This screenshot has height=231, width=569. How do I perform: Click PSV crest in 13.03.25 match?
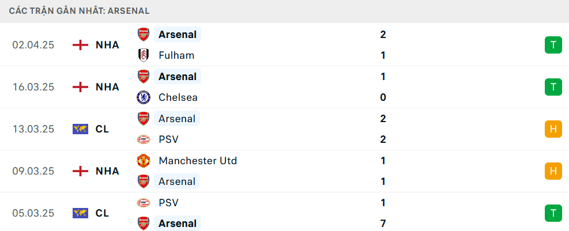click(x=143, y=139)
